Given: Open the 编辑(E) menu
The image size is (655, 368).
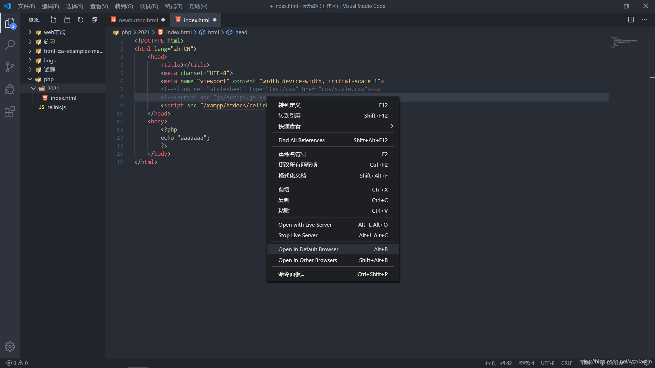Looking at the screenshot, I should point(50,6).
